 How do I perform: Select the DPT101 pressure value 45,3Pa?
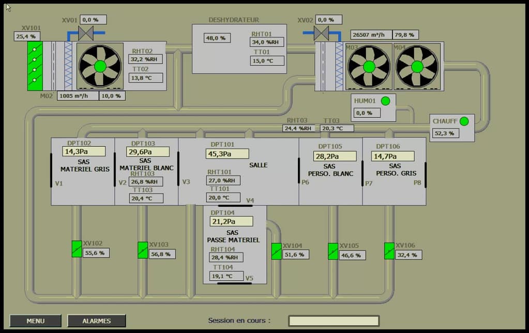click(x=228, y=154)
